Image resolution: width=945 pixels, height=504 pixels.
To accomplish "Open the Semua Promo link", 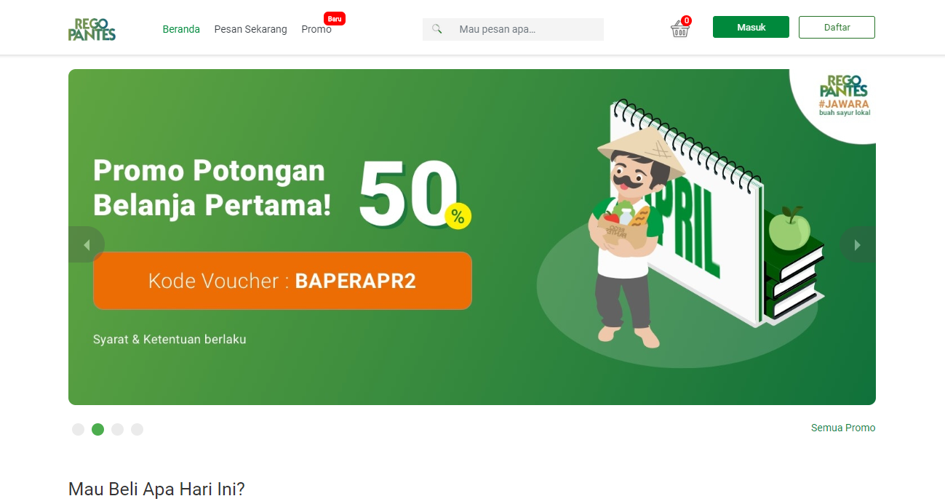I will [843, 428].
